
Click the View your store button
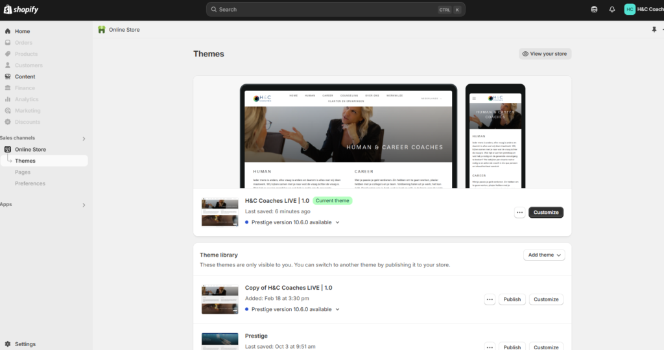pos(545,54)
